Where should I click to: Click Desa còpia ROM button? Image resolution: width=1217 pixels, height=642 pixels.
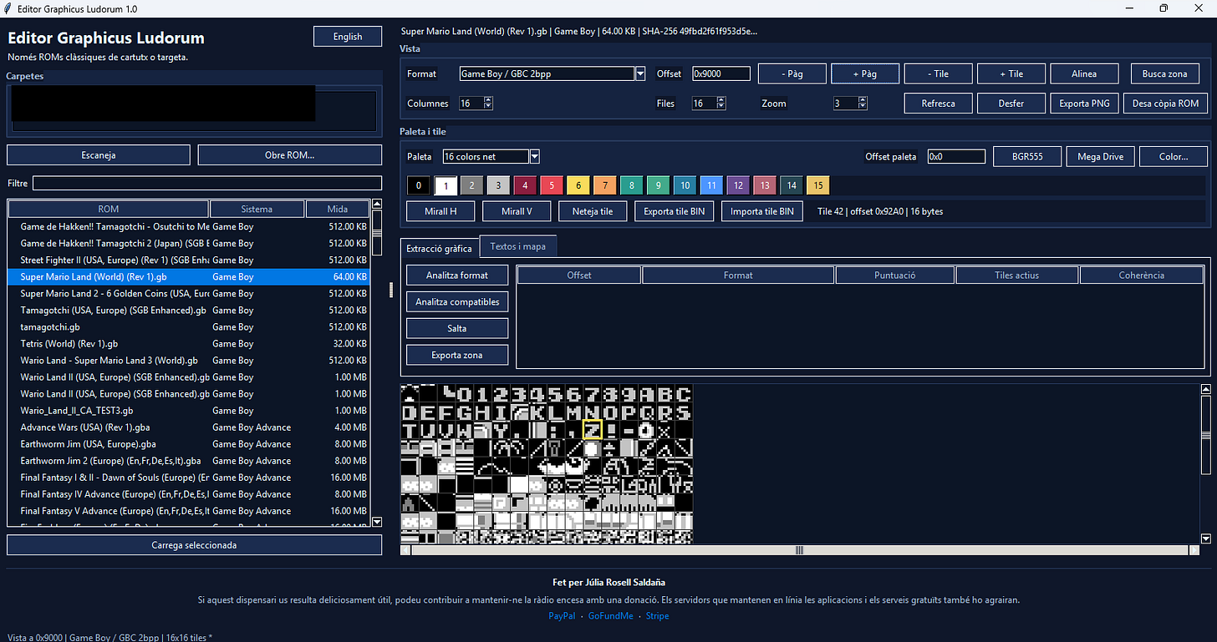(1165, 104)
